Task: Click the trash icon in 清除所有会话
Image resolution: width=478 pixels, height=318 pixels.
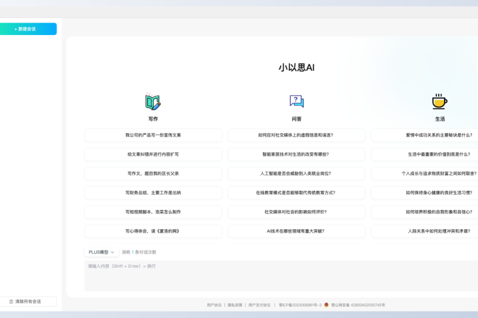Action: pos(11,301)
